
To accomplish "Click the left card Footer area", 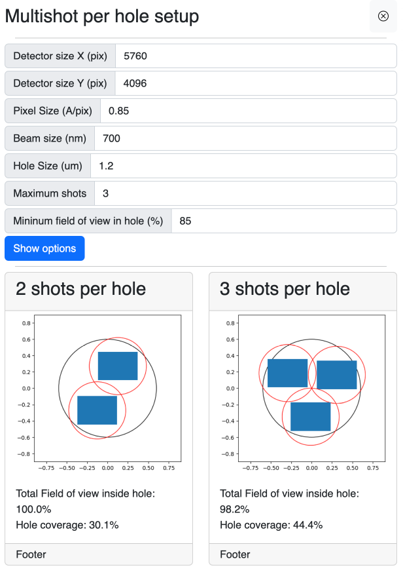I will coord(30,554).
